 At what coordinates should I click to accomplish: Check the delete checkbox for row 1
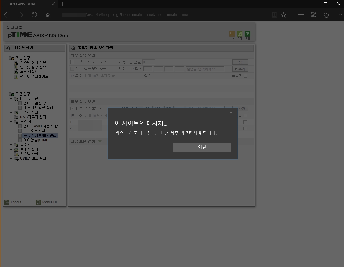[245, 122]
